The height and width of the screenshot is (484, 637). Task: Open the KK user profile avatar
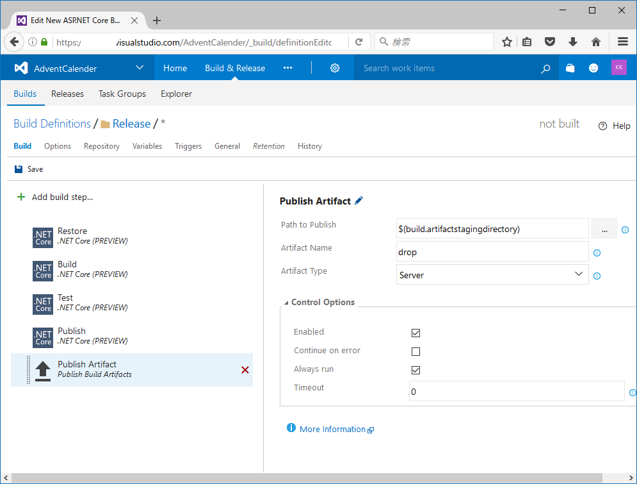click(x=618, y=67)
